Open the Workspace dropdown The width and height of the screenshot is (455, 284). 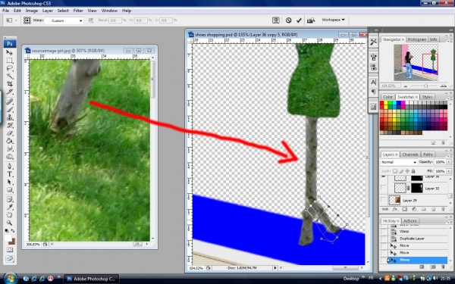333,20
